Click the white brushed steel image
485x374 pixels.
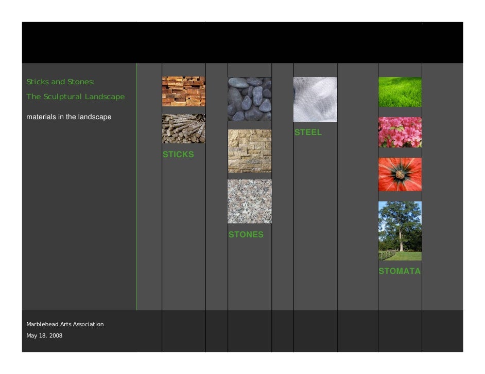pos(315,99)
